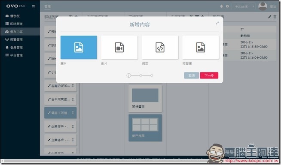
Task: Choose the 網頁 web page content tile
Action: [160, 48]
